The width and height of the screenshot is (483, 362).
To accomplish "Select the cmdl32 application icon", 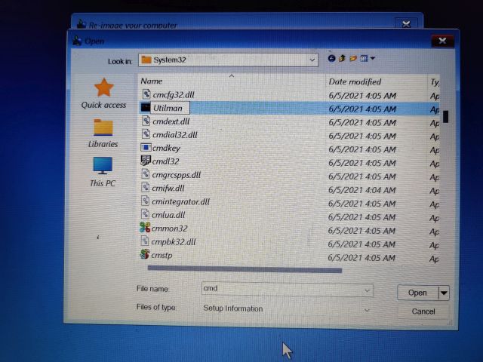I will click(x=146, y=161).
